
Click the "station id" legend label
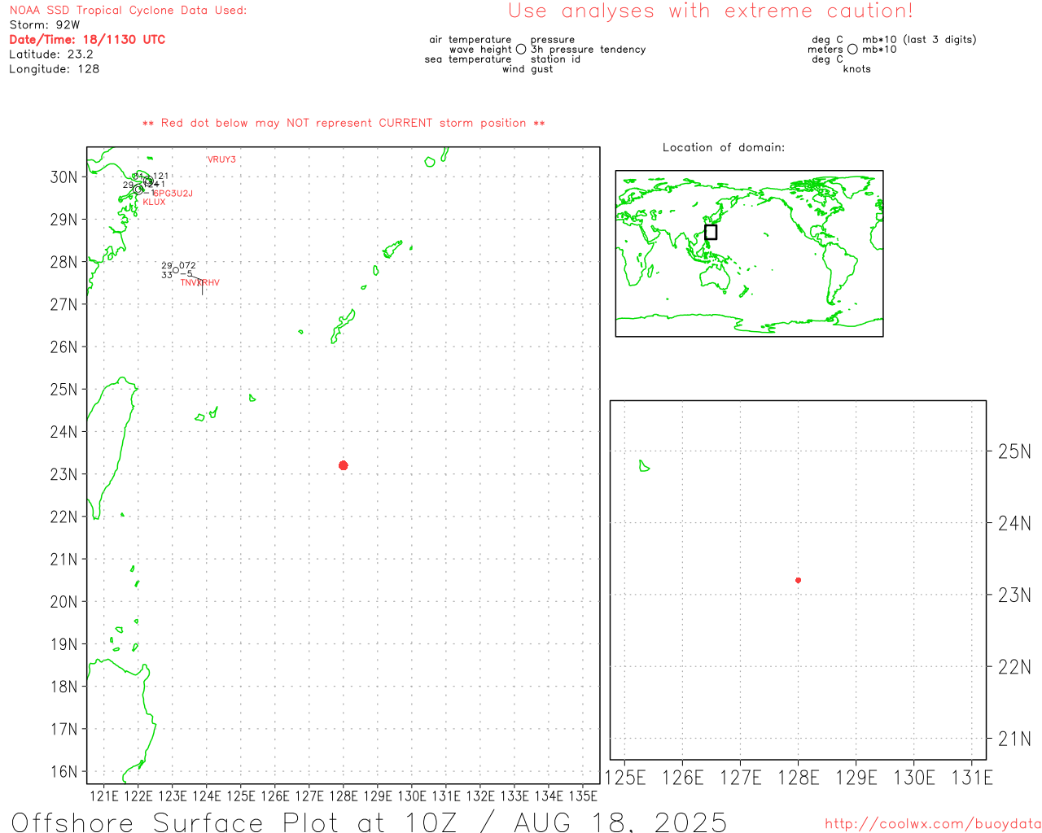coord(555,59)
